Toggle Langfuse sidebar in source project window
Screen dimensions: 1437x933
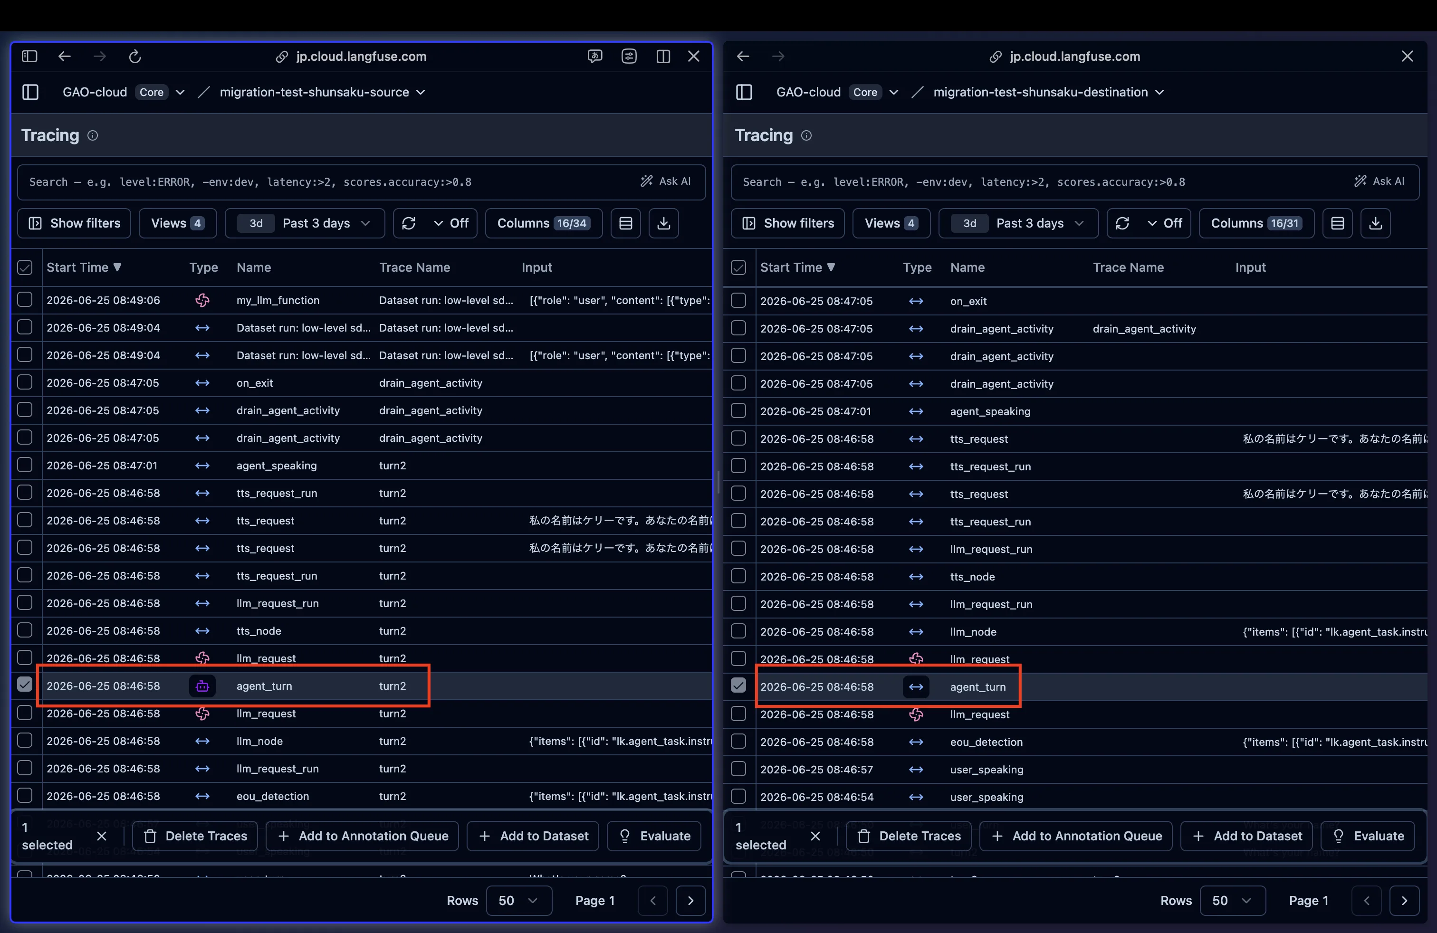click(30, 92)
